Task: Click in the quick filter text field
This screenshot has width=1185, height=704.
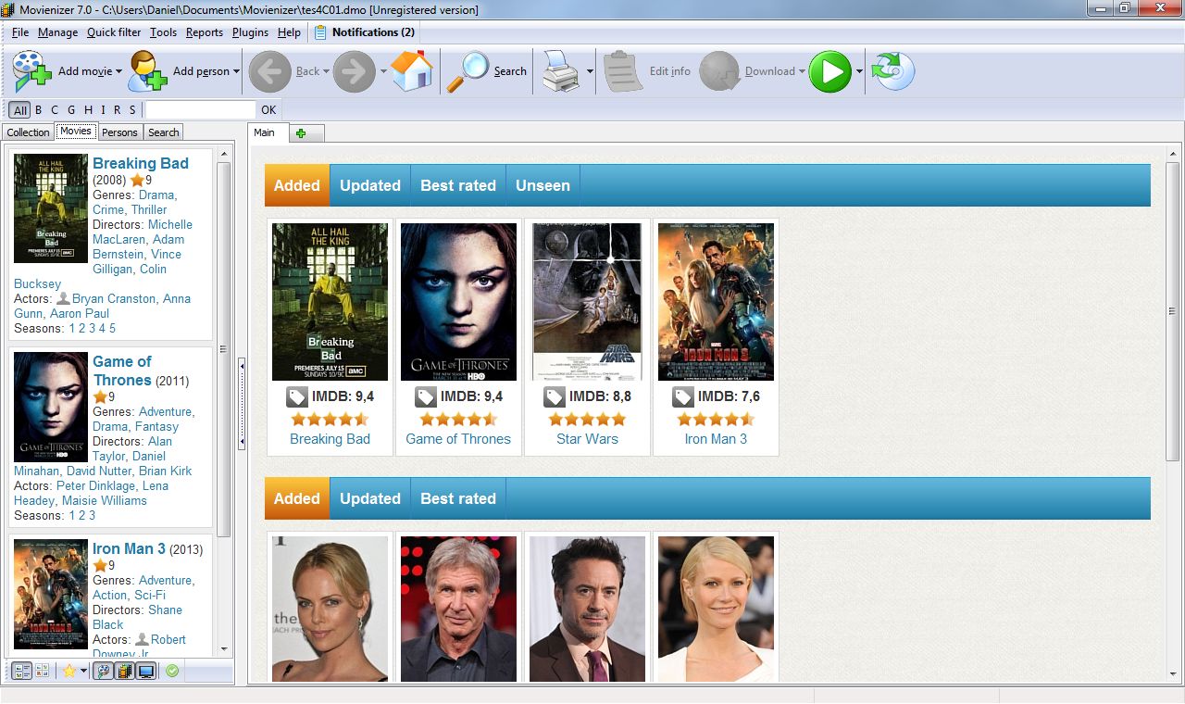Action: [x=200, y=110]
